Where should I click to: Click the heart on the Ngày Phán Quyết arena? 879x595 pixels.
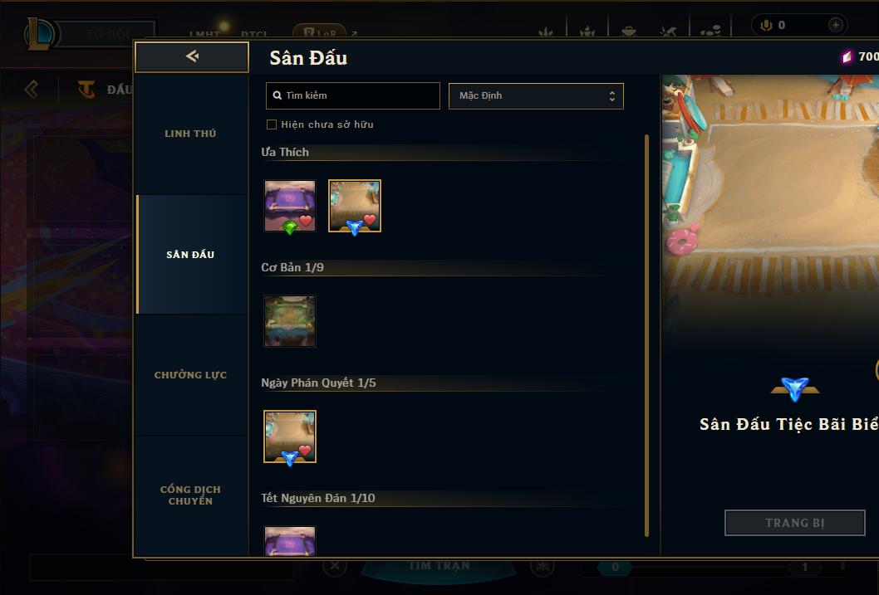point(304,450)
